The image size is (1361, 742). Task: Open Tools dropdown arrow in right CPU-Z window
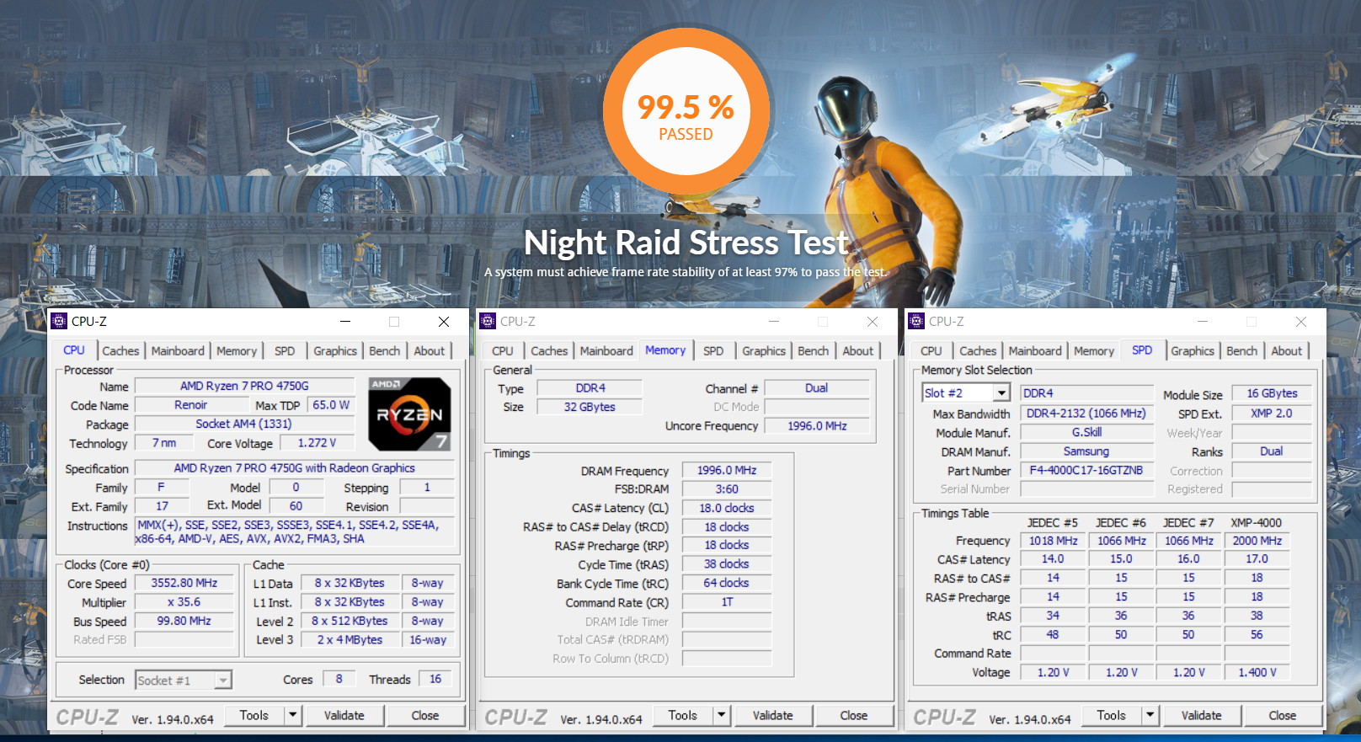tap(1150, 715)
